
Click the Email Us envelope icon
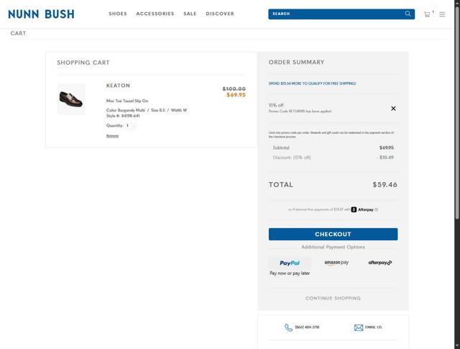click(359, 327)
